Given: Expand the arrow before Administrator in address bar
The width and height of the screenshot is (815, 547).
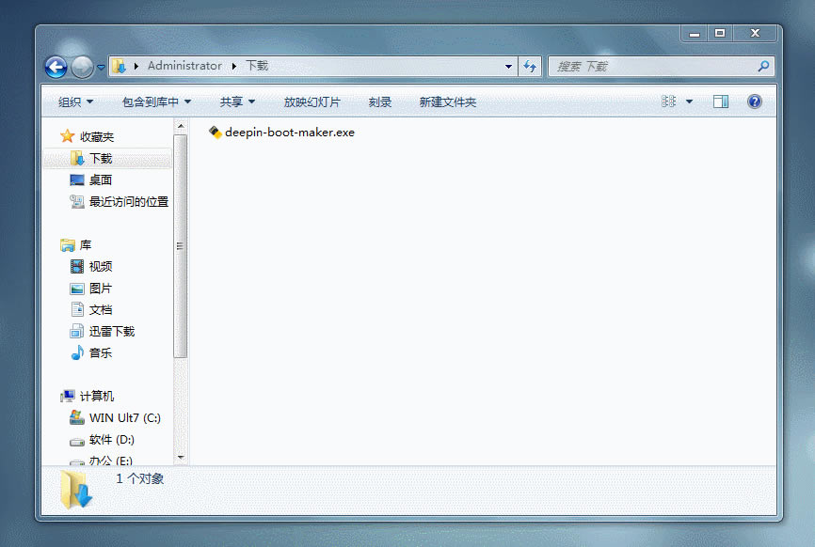Looking at the screenshot, I should click(136, 67).
